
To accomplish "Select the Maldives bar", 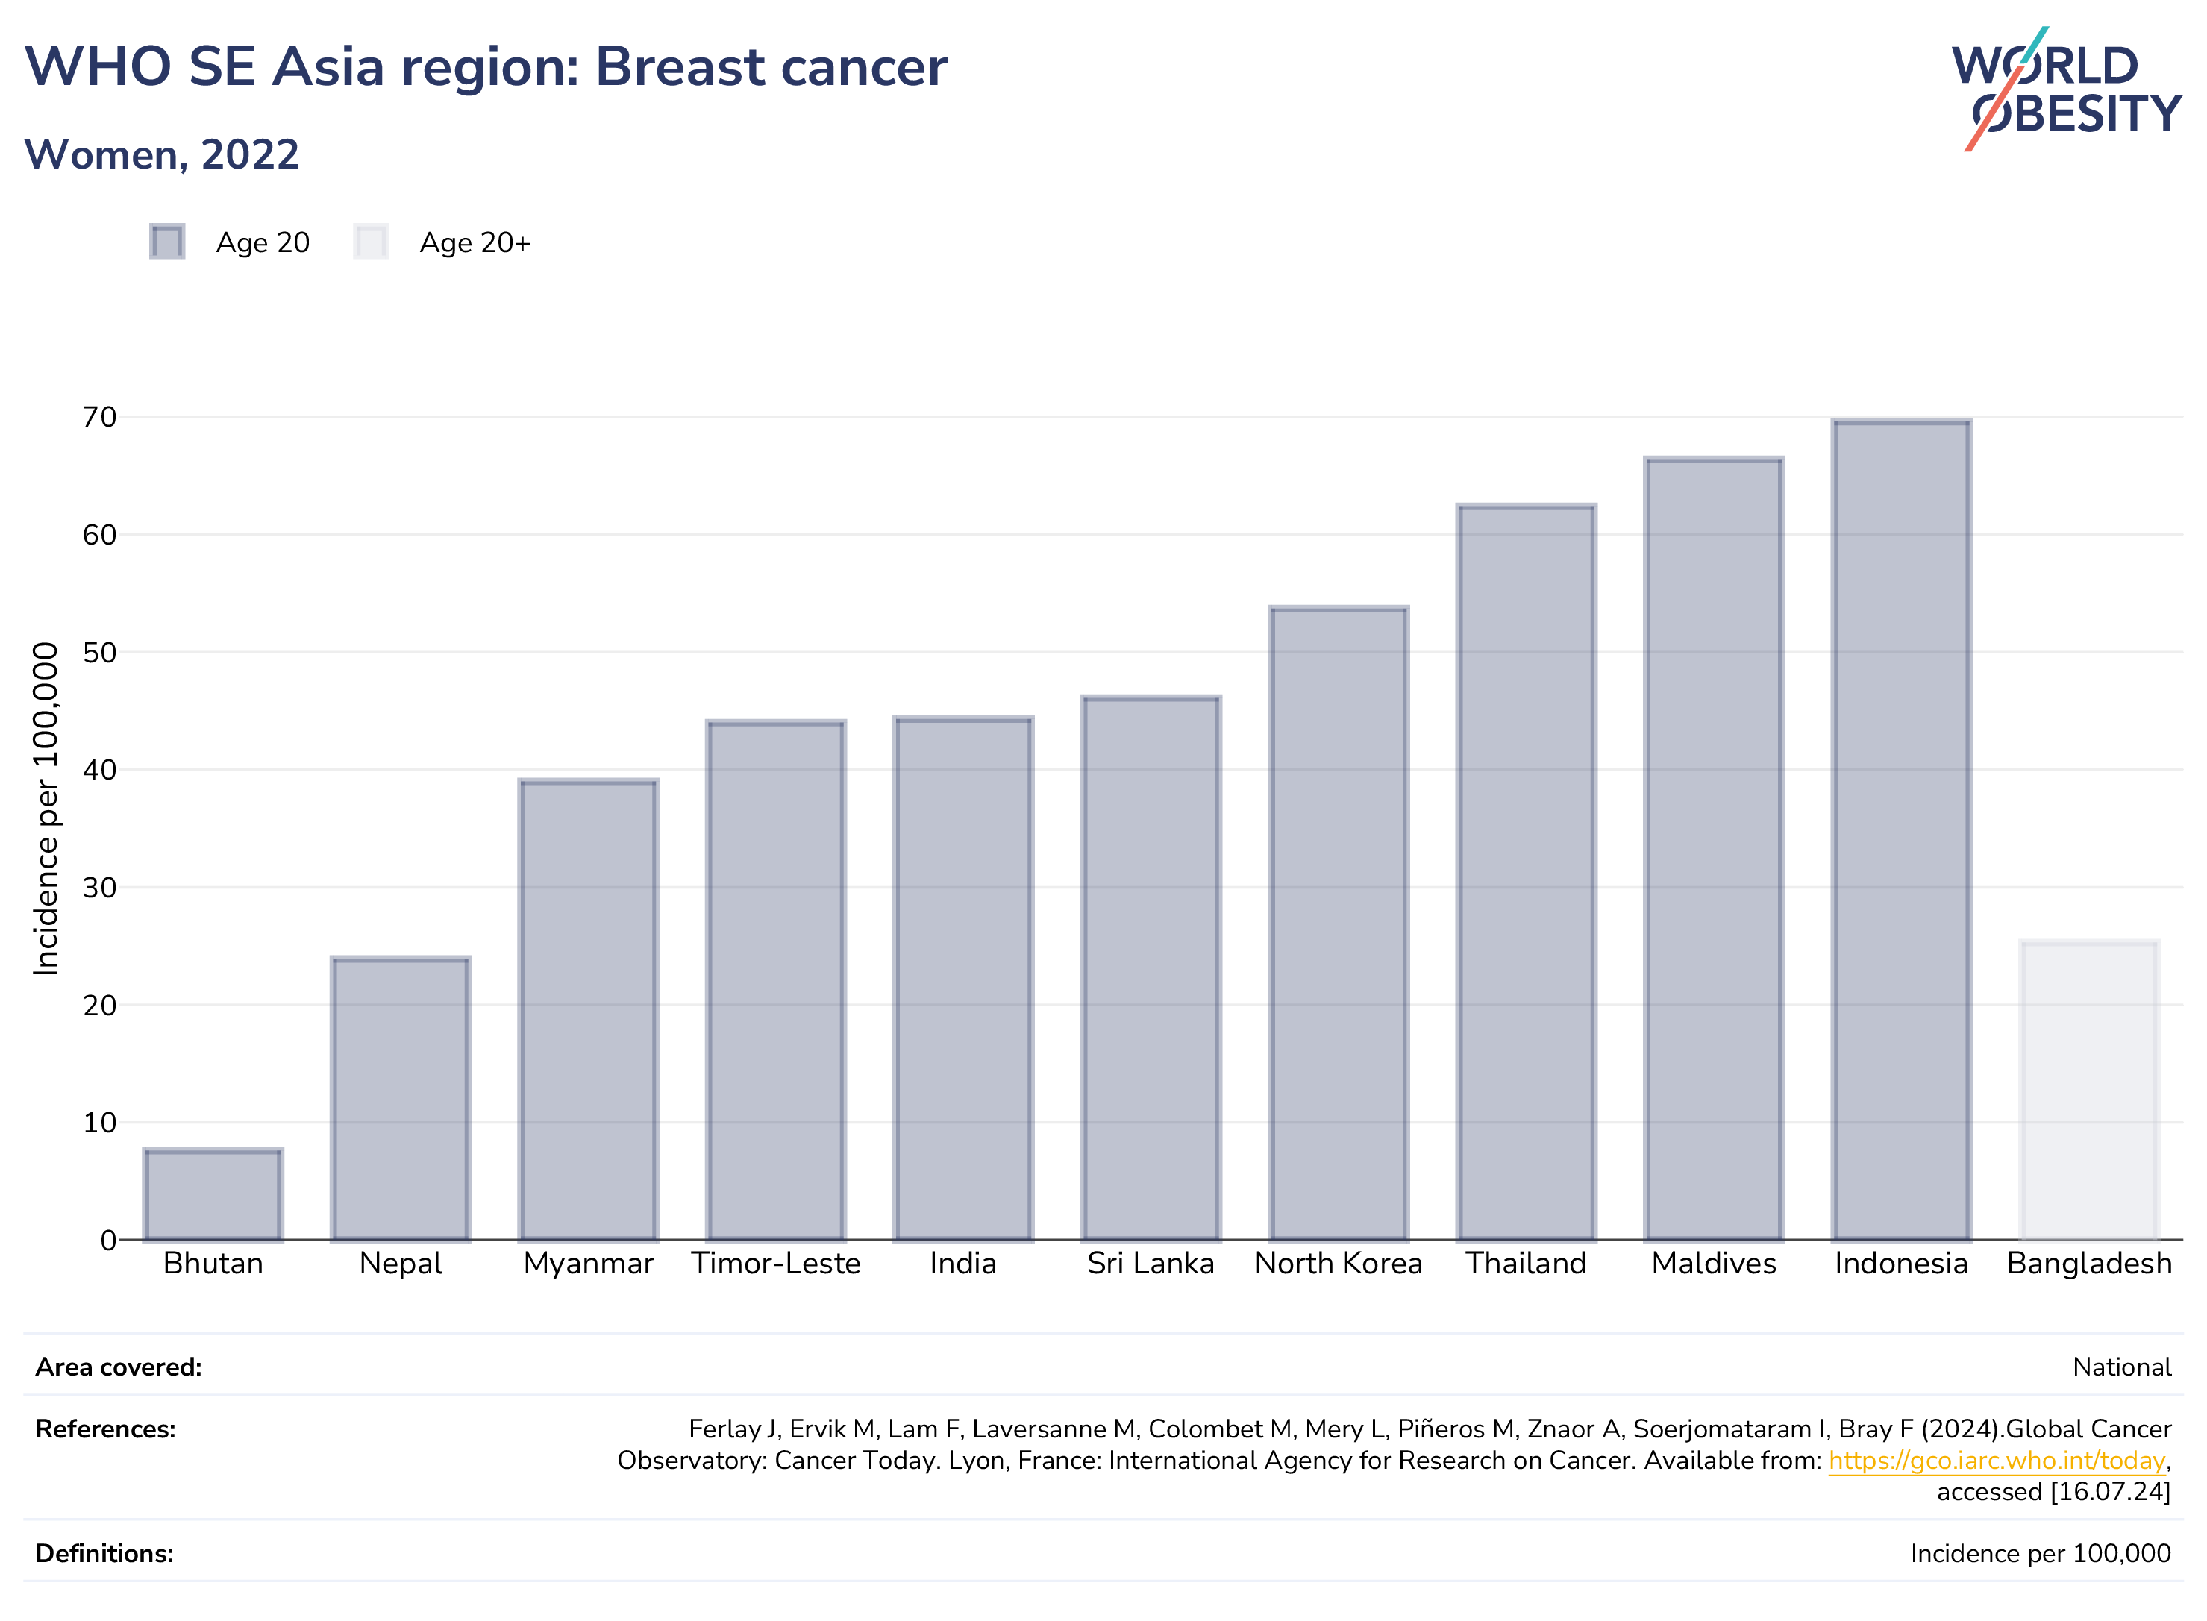I will 1713,849.
